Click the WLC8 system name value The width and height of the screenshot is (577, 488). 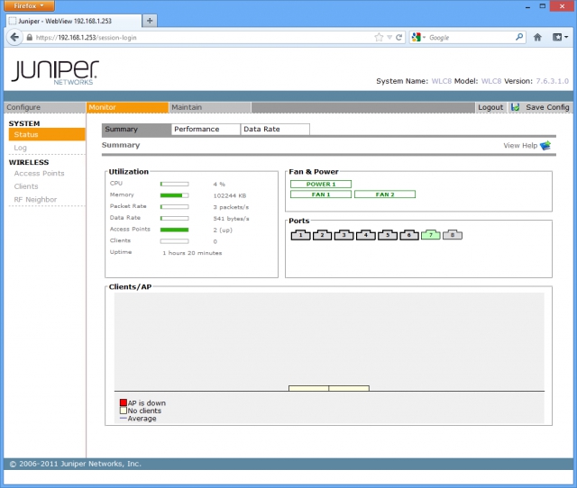click(441, 81)
